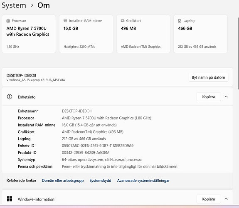239x208 pixels.
Task: Copy Windows-information using the Kopiera button
Action: [209, 199]
